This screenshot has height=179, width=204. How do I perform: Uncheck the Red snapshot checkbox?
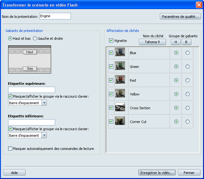pos(111,80)
